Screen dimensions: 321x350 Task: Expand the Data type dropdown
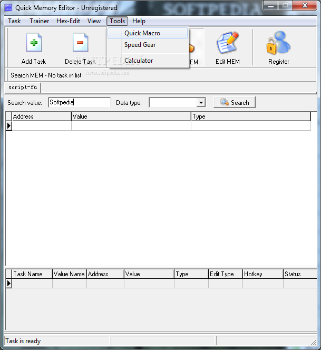click(201, 102)
